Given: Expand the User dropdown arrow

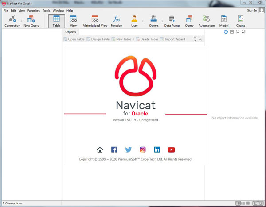Looking at the screenshot, I should pyautogui.click(x=143, y=21).
